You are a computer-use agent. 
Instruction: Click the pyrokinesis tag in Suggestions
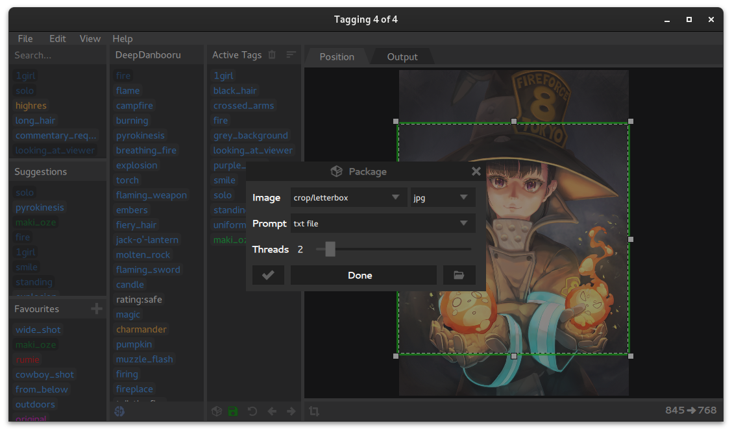(40, 207)
